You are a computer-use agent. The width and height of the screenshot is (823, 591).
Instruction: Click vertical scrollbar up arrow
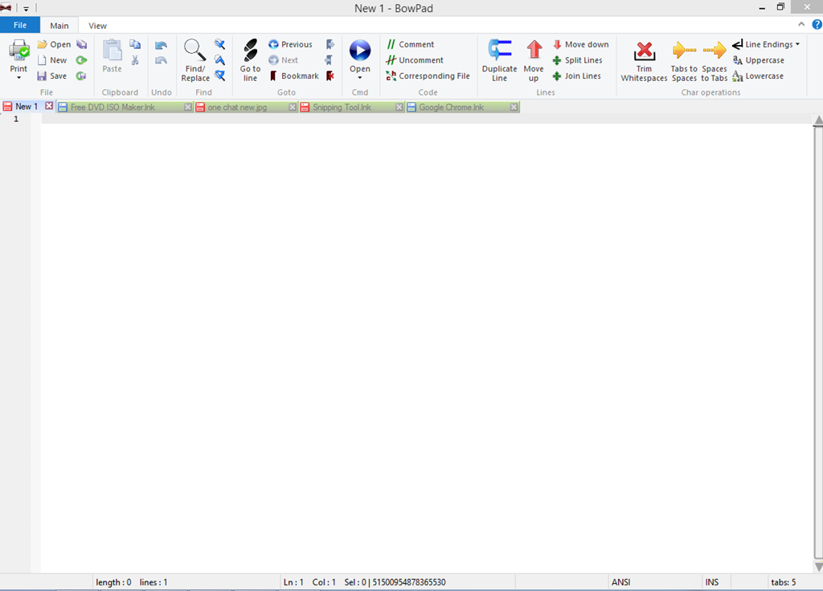(817, 120)
